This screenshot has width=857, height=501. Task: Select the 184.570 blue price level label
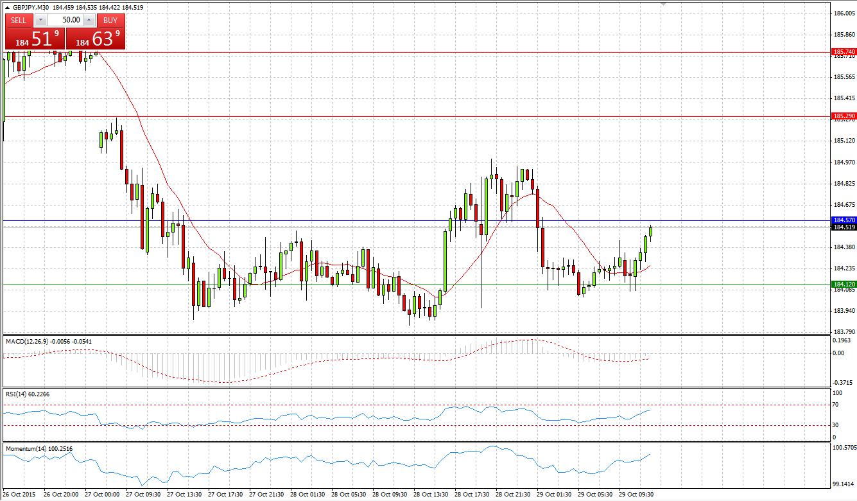coord(844,220)
